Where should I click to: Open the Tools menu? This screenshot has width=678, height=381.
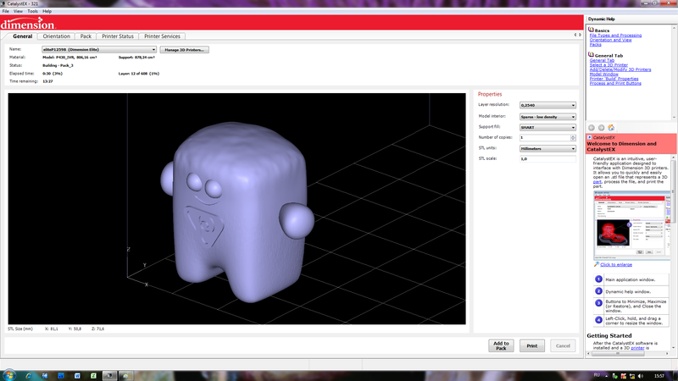[x=32, y=11]
